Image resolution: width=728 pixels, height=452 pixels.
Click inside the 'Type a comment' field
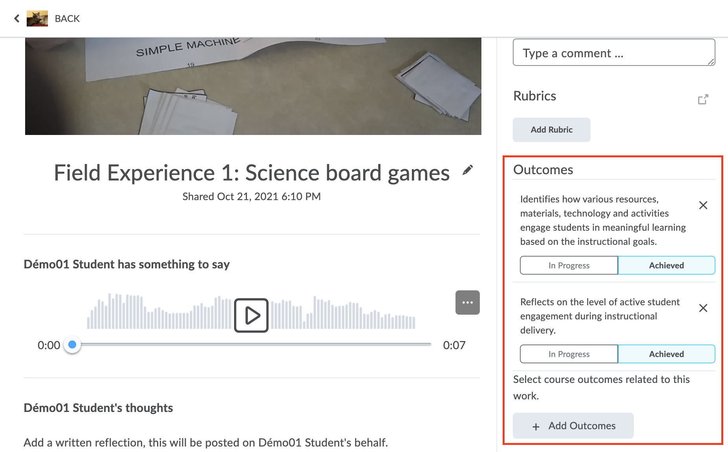click(x=609, y=53)
